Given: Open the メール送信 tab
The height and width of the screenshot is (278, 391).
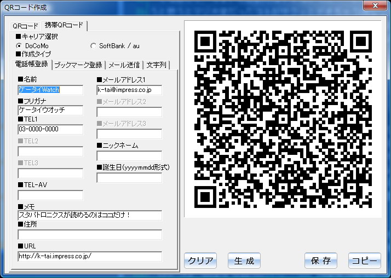Looking at the screenshot, I should pyautogui.click(x=124, y=65).
